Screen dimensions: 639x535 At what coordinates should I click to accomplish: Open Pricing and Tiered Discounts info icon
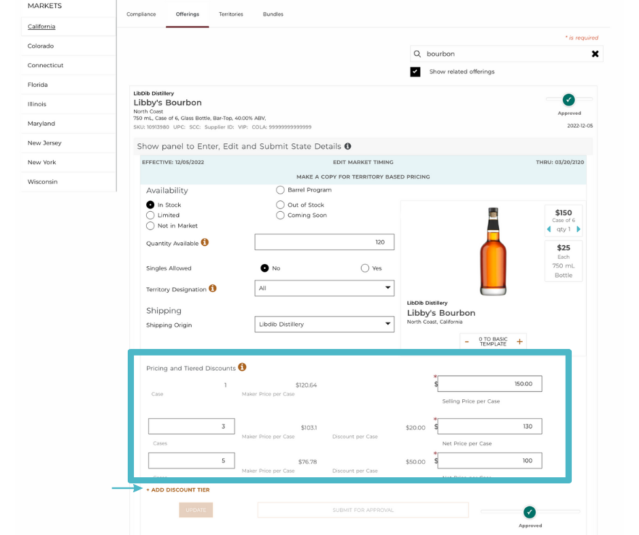tap(242, 367)
